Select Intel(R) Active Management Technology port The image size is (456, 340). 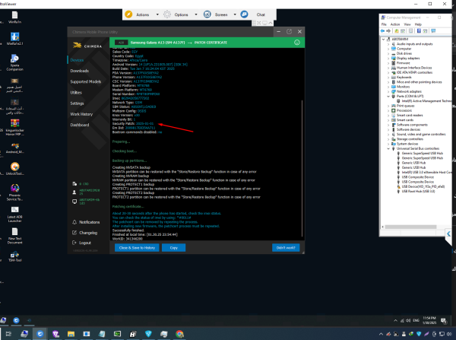pyautogui.click(x=426, y=101)
